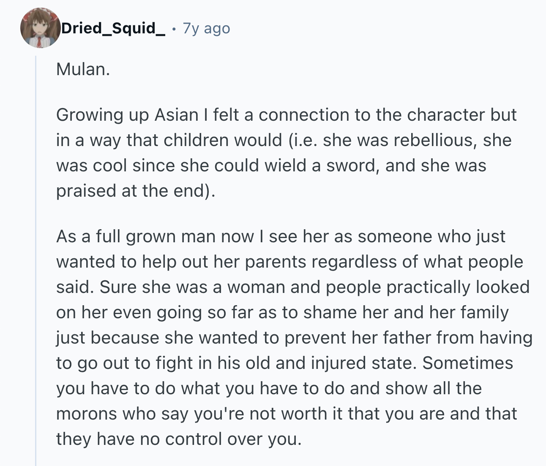Click the 'Growing up Asian' paragraph

click(286, 152)
